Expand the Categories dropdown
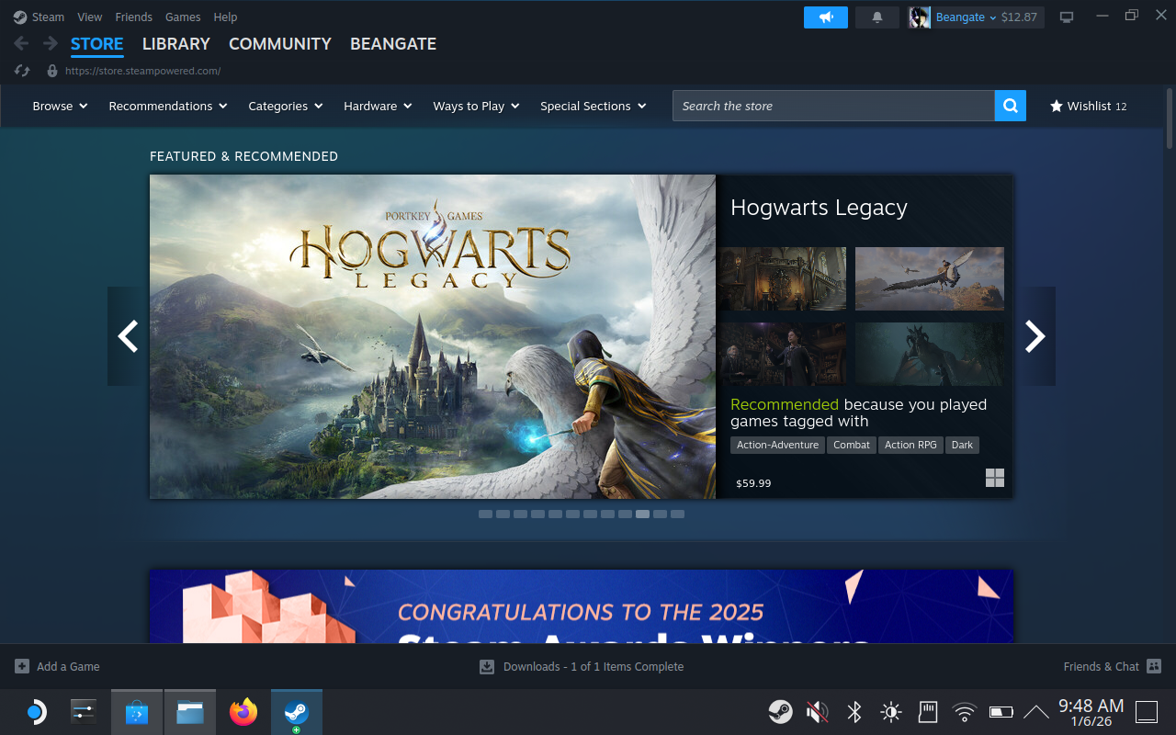 tap(285, 106)
